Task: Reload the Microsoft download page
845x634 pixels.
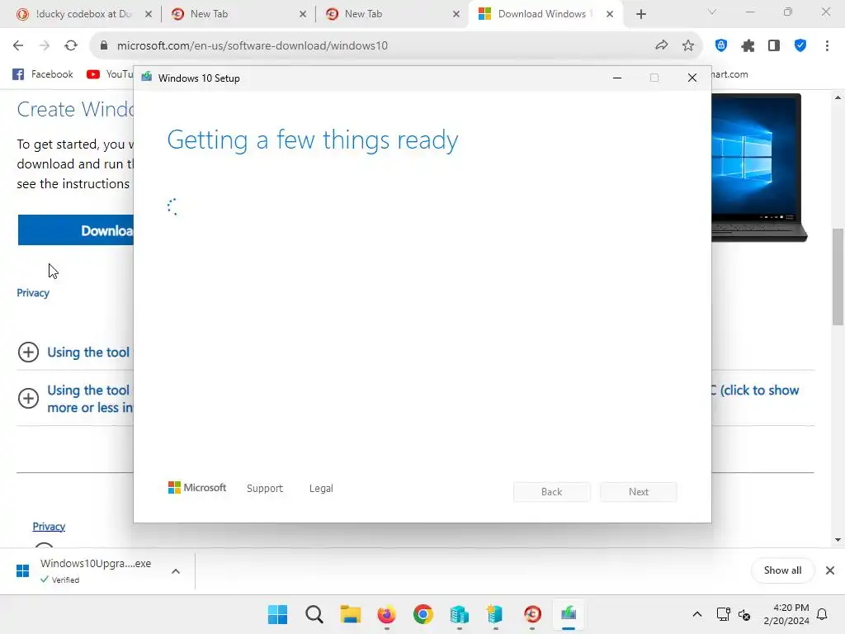Action: pos(71,45)
